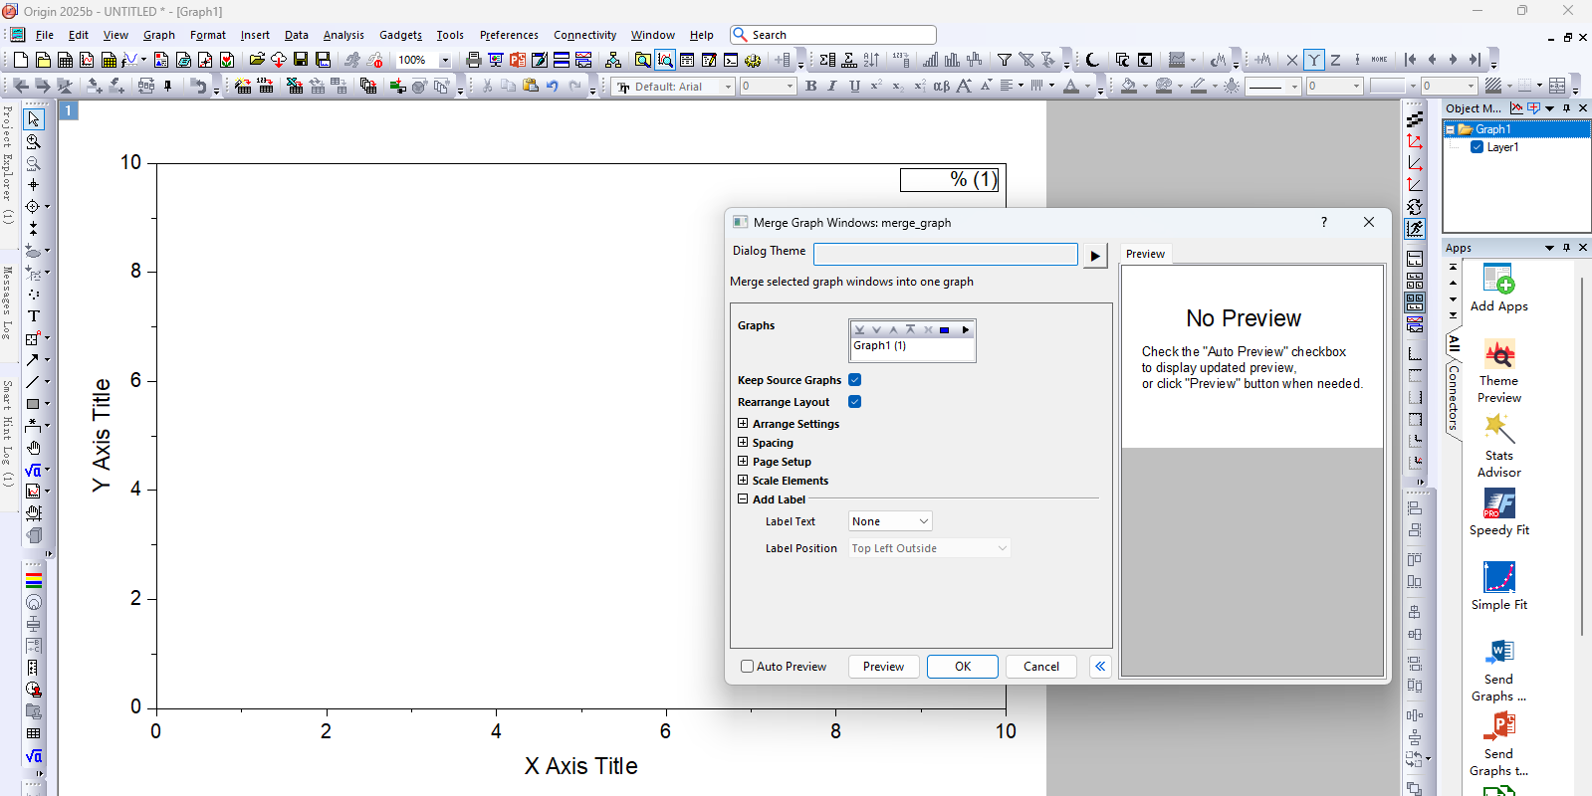The height and width of the screenshot is (796, 1592).
Task: Click the Dialog Theme input field
Action: coord(945,255)
